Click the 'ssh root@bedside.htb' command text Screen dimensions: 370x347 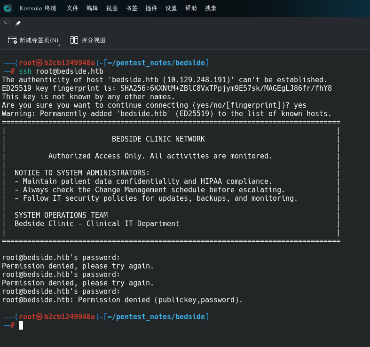pyautogui.click(x=61, y=71)
